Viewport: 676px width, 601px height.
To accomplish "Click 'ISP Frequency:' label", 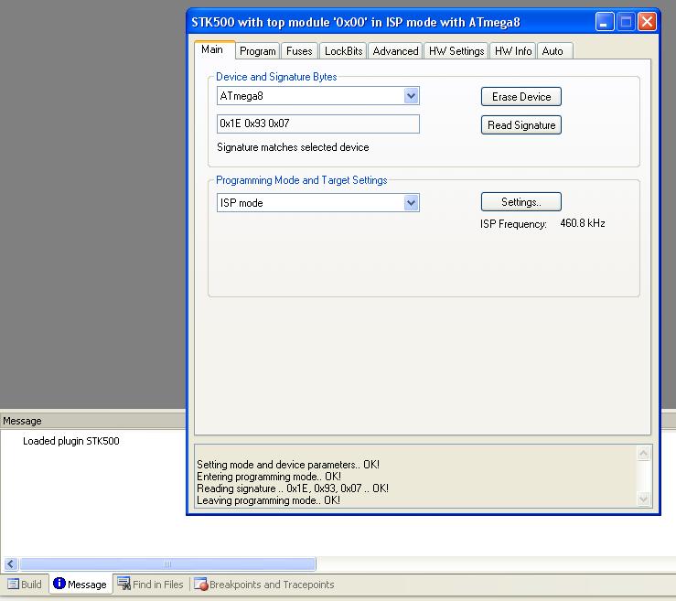I will point(513,224).
